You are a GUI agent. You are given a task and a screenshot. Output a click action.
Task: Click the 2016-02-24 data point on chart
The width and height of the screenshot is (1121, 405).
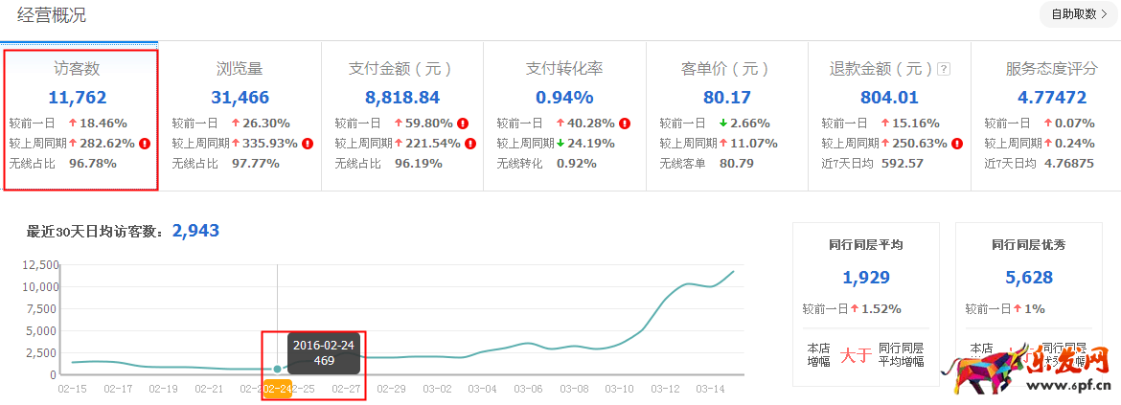278,369
